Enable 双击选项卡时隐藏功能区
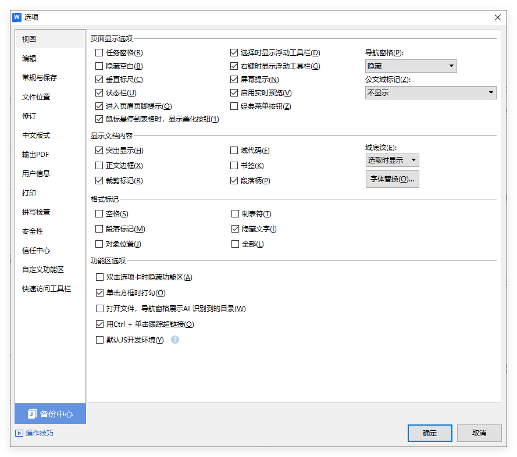Image resolution: width=517 pixels, height=457 pixels. click(100, 277)
